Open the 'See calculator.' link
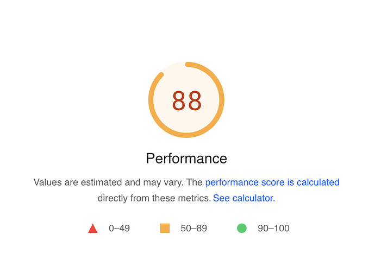The height and width of the screenshot is (253, 375). click(244, 198)
